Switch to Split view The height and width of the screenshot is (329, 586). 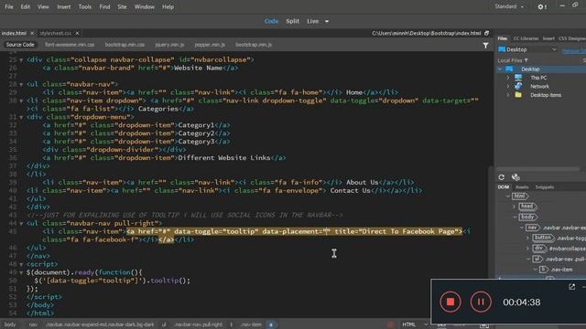coord(293,21)
